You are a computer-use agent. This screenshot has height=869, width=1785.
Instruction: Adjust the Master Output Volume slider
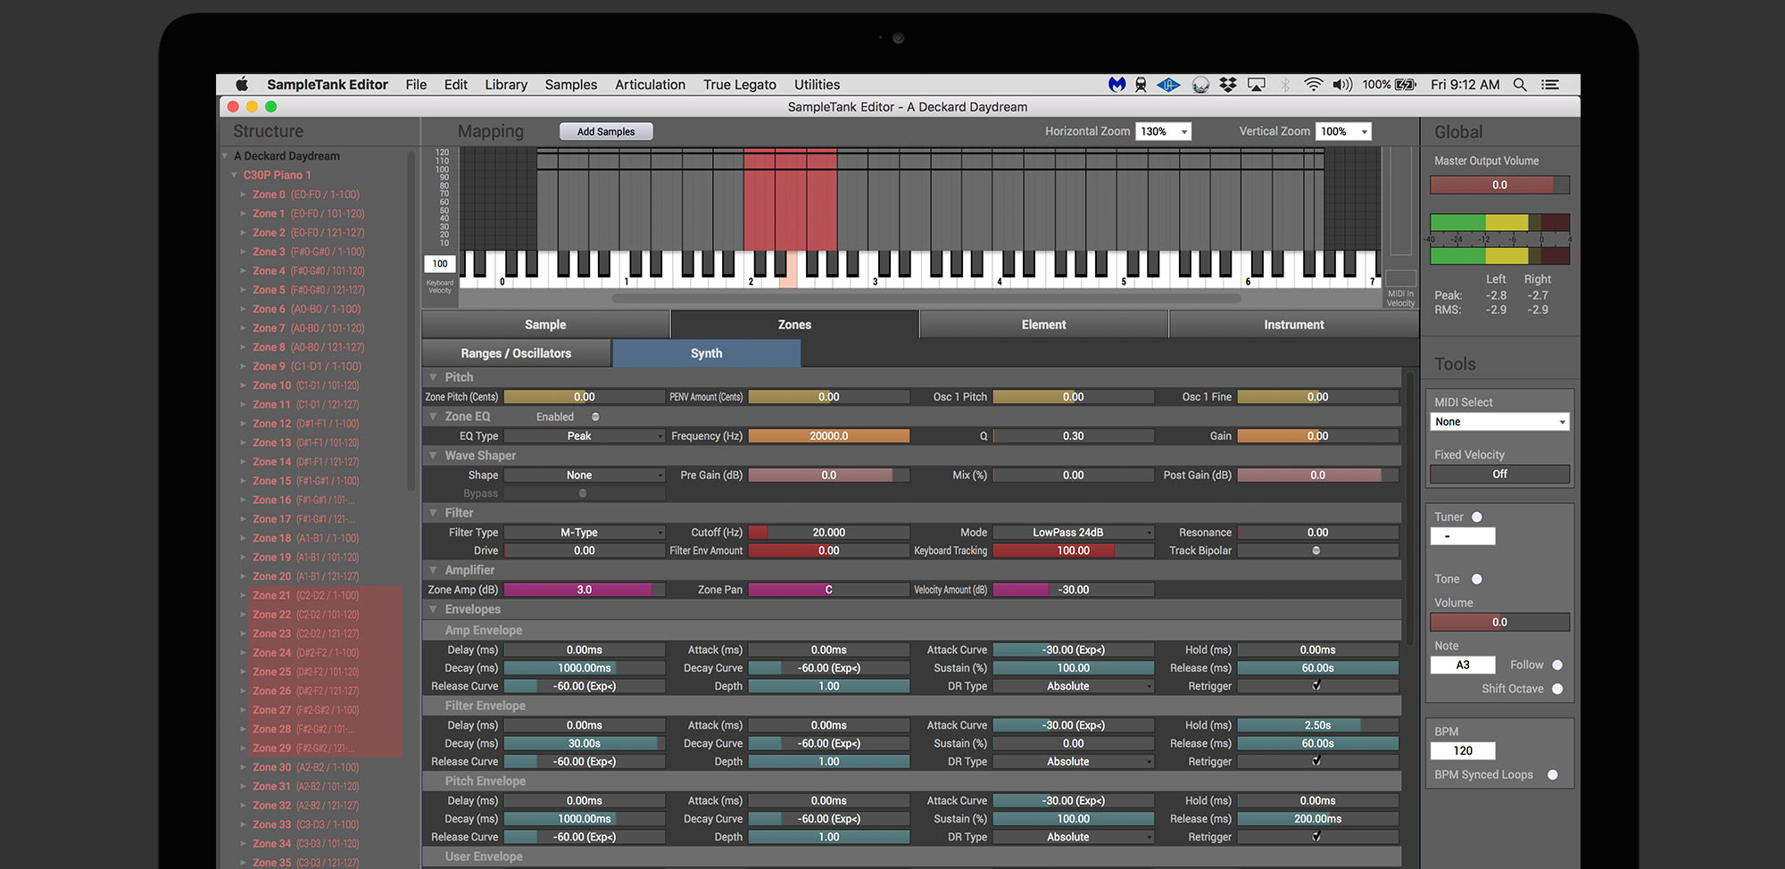[1499, 185]
